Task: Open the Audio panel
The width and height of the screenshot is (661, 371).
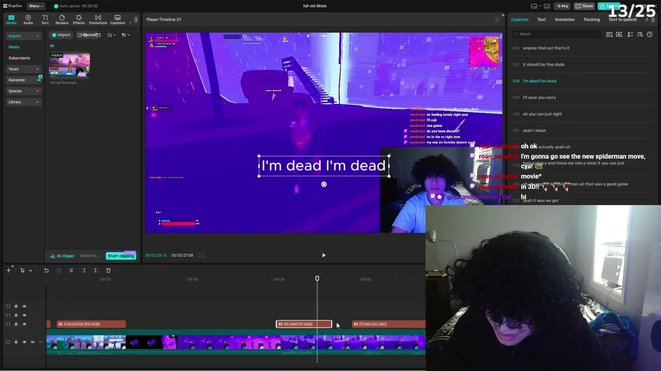Action: tap(28, 20)
